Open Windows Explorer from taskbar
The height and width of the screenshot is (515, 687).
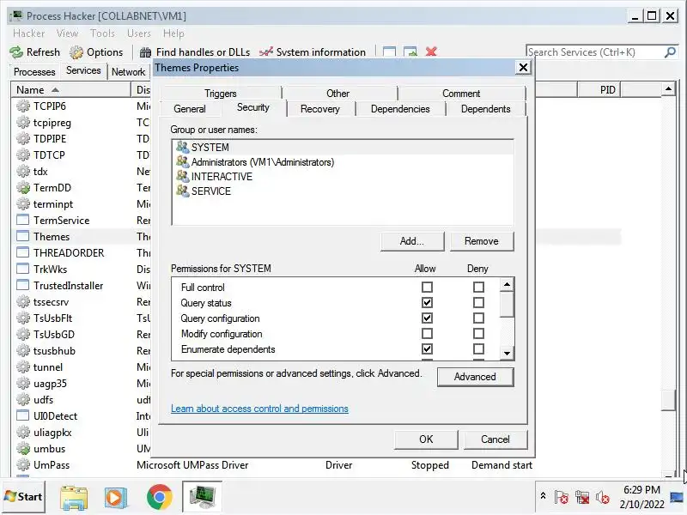[x=74, y=497]
